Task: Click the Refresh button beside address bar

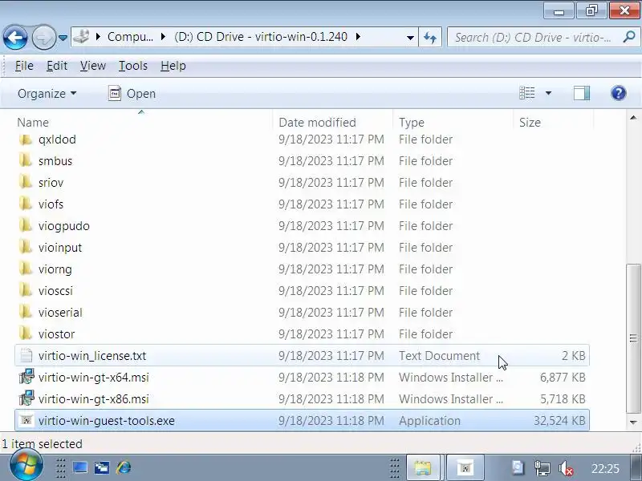Action: coord(430,38)
